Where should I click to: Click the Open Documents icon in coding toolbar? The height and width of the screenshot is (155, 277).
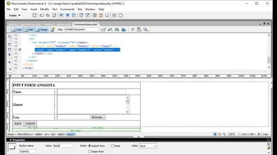click(x=10, y=37)
